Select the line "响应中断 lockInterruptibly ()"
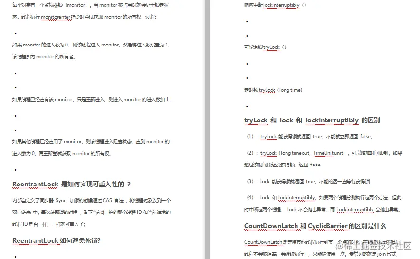This screenshot has height=259, width=420. [275, 5]
